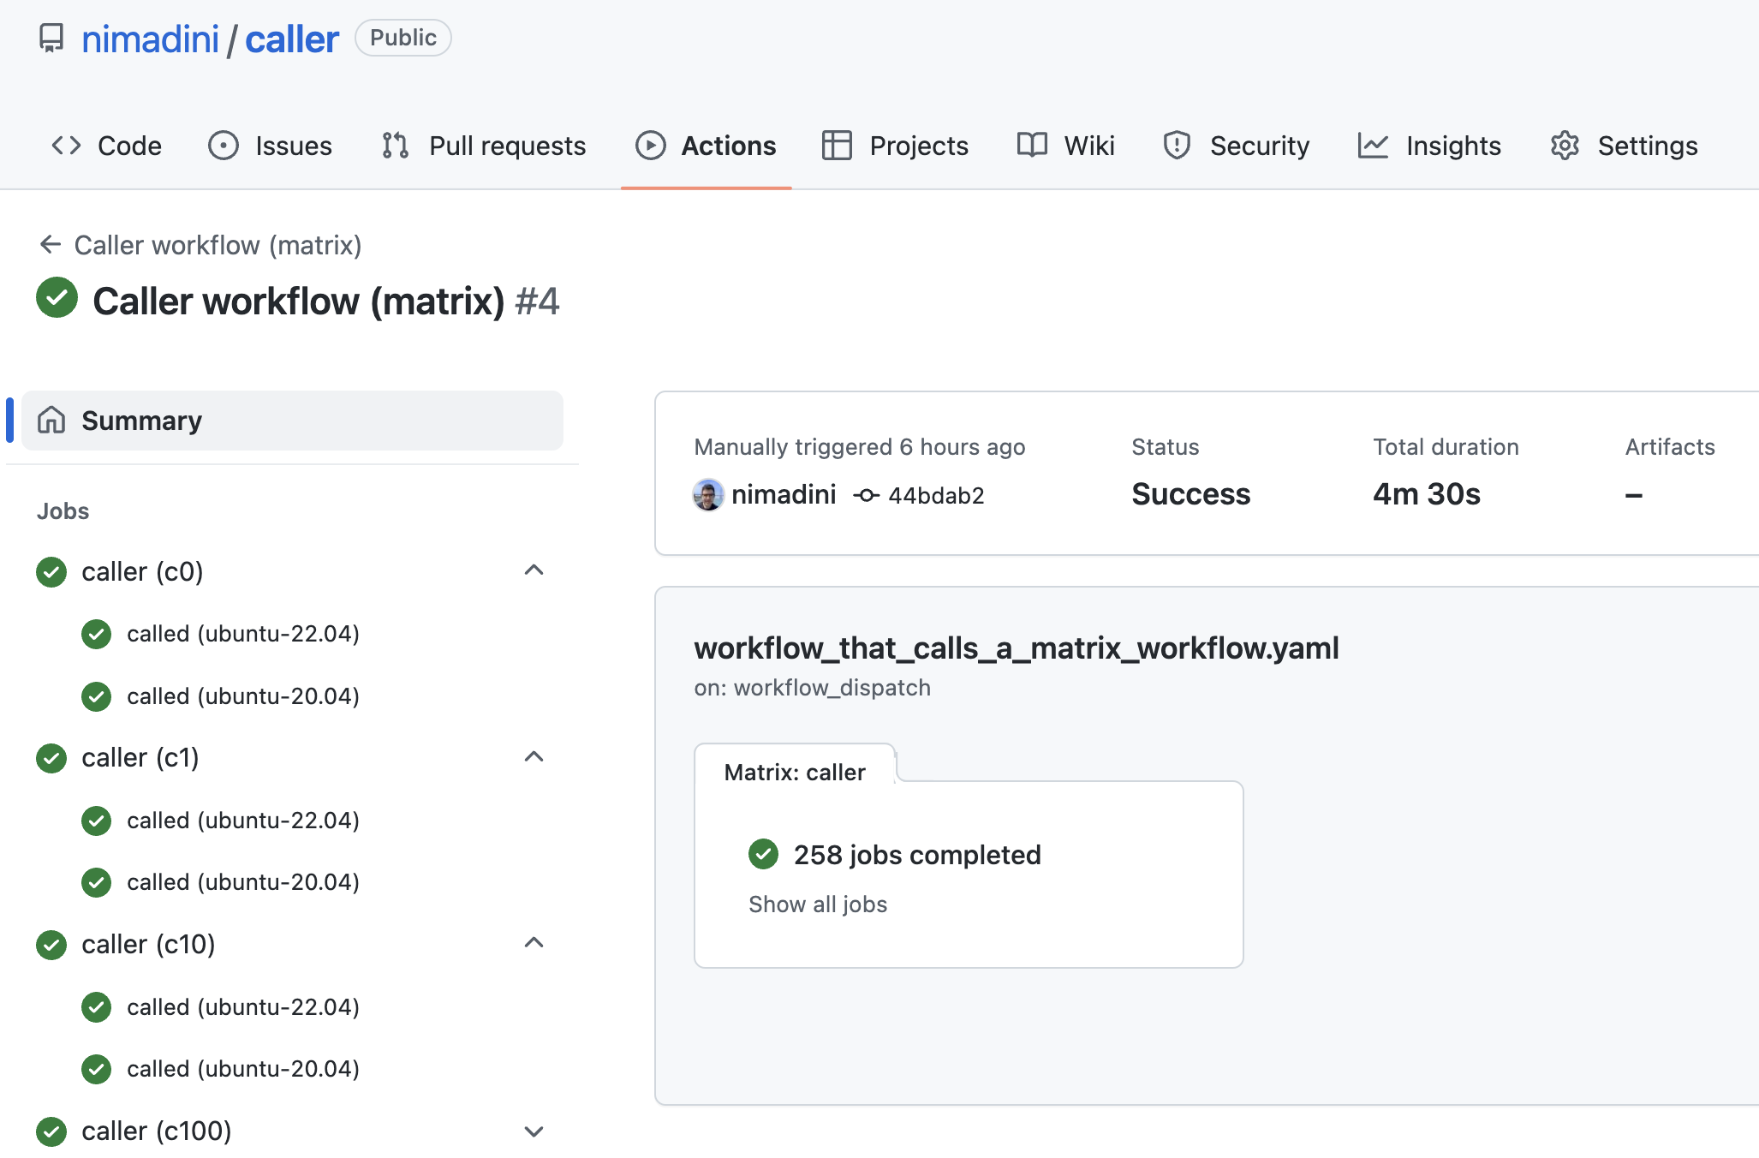Click nimadini's avatar image

click(x=708, y=495)
